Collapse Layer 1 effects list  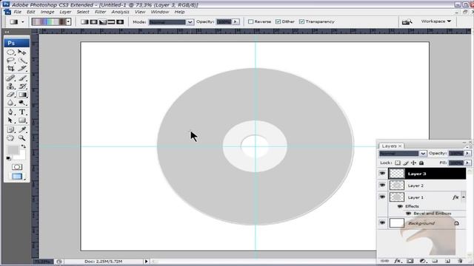[464, 197]
